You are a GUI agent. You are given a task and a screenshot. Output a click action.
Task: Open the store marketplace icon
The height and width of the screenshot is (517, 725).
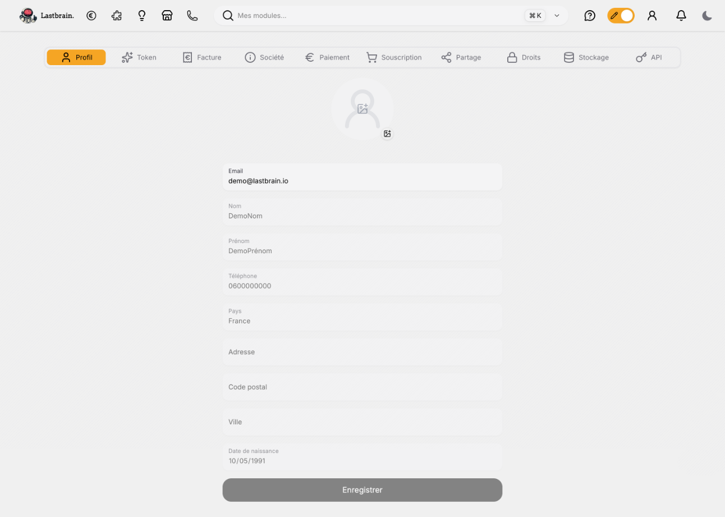tap(167, 16)
